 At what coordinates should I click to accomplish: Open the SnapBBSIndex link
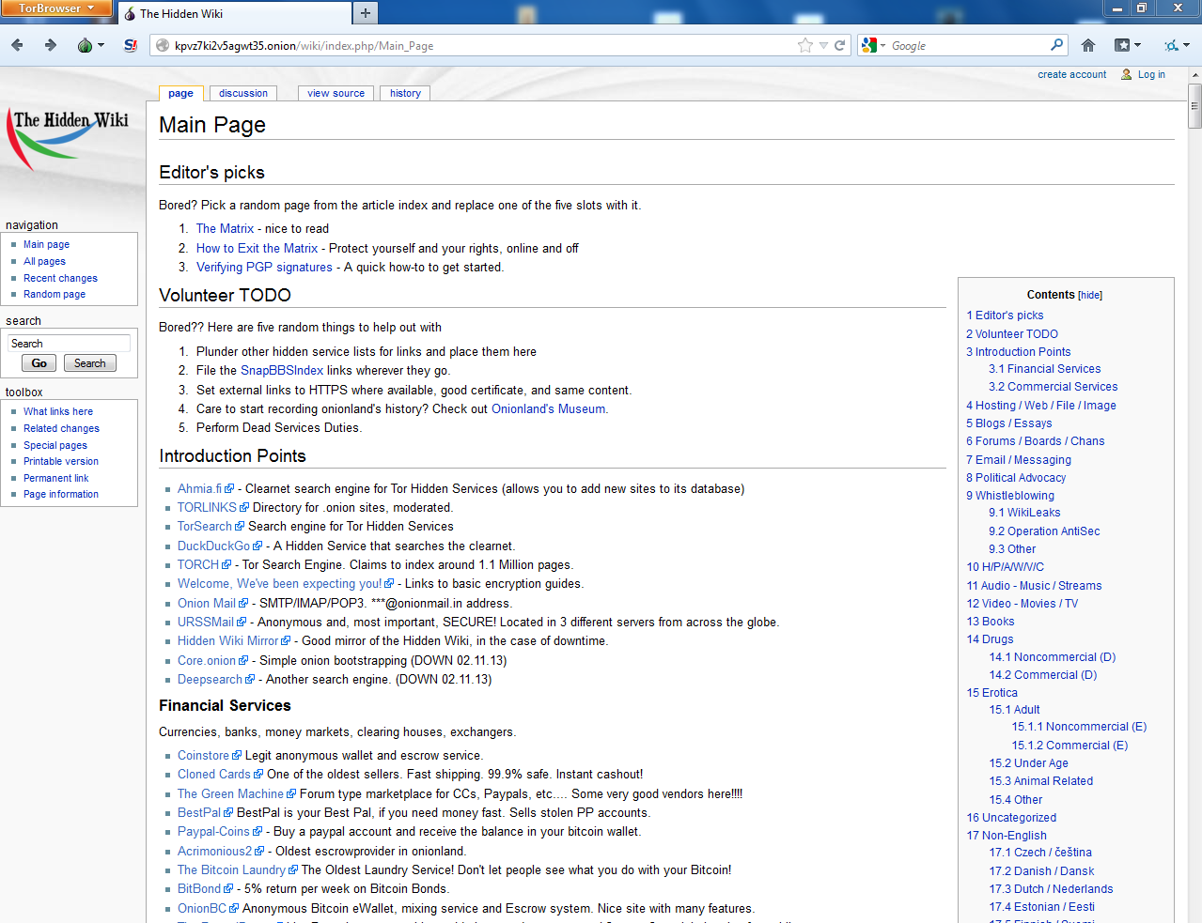click(x=282, y=370)
